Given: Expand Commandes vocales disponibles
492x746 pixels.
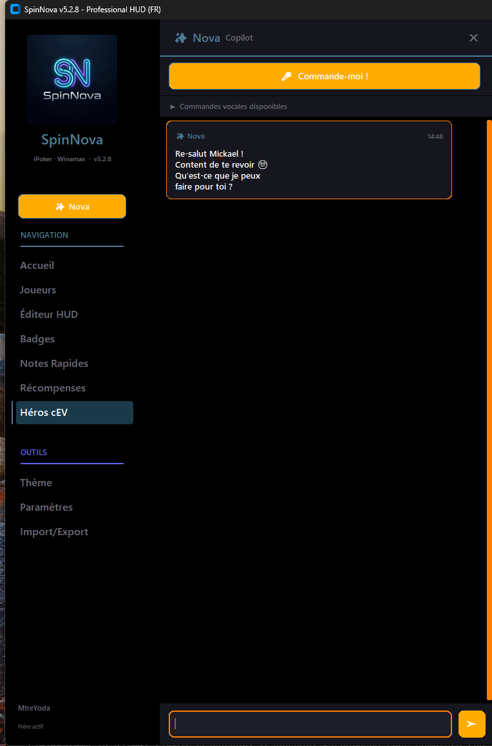Looking at the screenshot, I should (x=229, y=106).
